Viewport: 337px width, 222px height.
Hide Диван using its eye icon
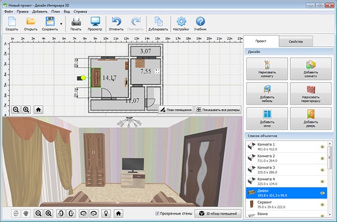click(x=322, y=193)
